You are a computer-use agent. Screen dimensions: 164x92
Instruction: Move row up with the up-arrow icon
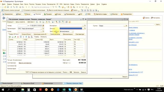(23, 37)
